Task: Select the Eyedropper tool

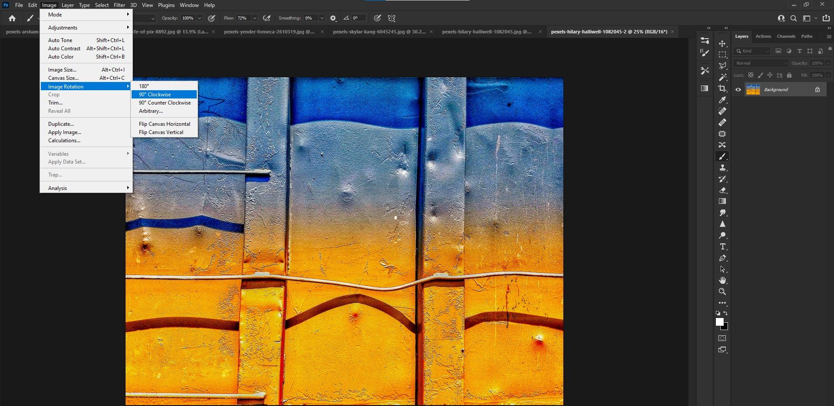Action: point(722,100)
